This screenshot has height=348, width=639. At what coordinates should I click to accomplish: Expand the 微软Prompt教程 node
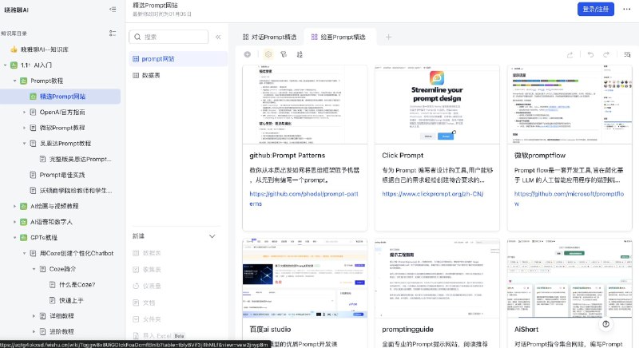[24, 128]
